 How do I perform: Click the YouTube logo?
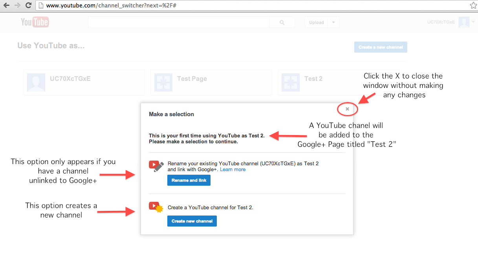point(35,22)
